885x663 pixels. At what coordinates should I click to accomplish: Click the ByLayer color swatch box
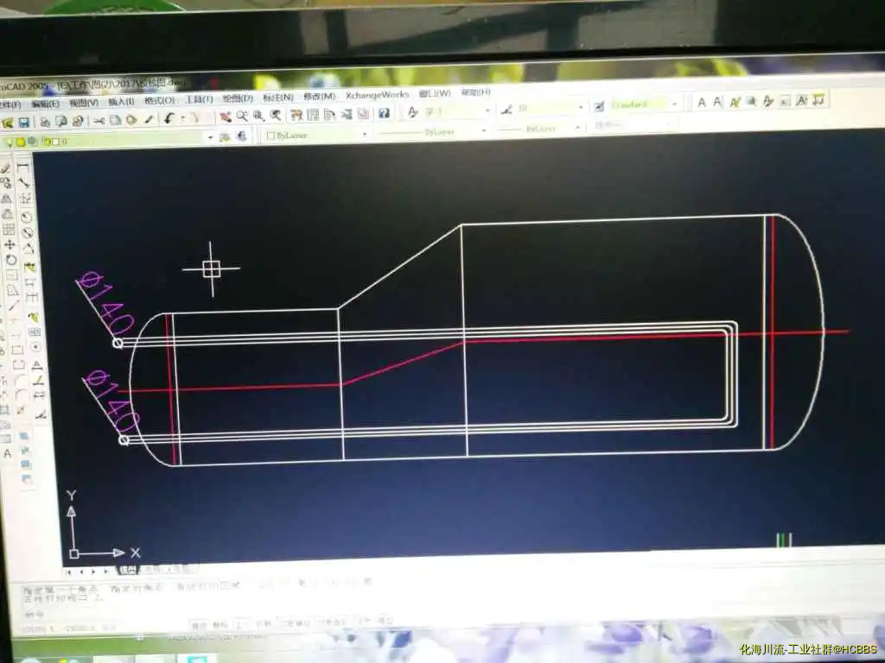pos(271,136)
